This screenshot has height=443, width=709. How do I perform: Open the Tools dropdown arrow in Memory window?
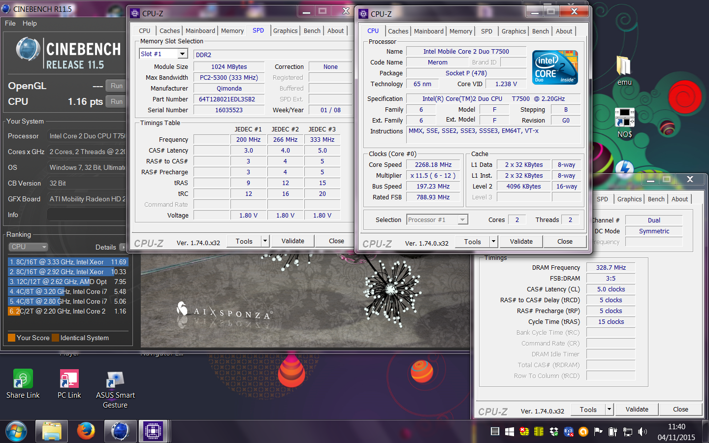point(609,409)
